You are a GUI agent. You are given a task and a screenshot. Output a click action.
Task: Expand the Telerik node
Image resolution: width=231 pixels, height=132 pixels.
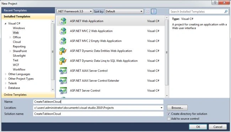coord(6,83)
